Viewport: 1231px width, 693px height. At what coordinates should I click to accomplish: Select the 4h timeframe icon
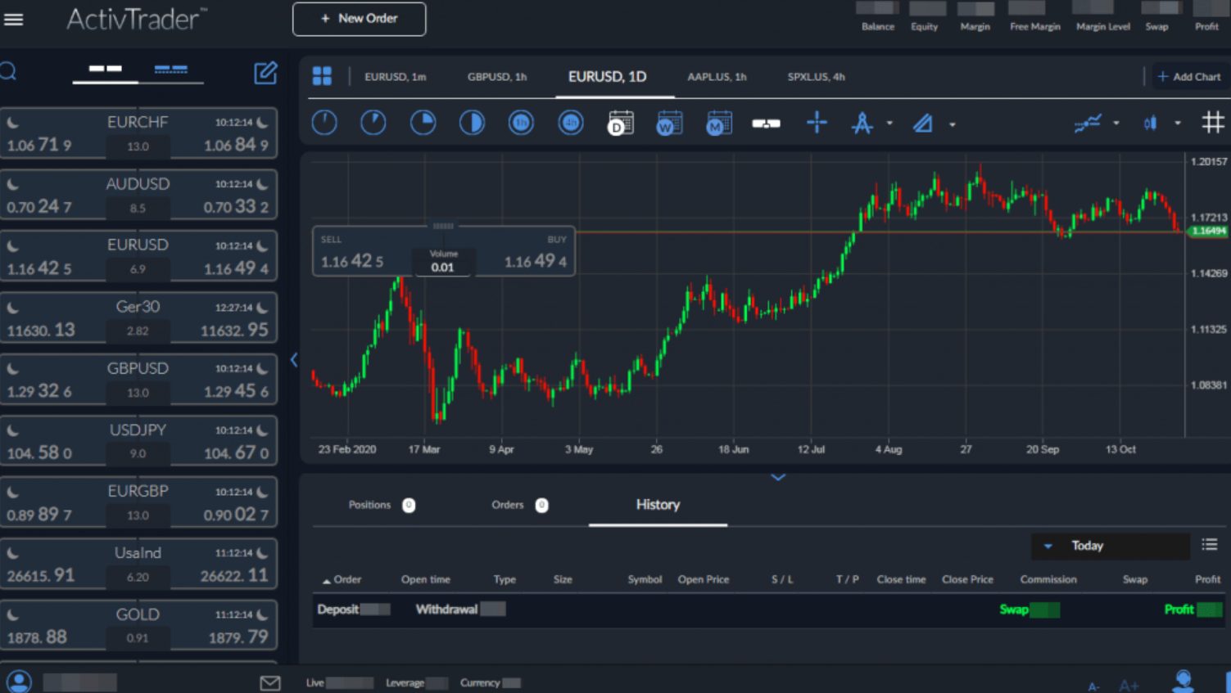(x=570, y=124)
